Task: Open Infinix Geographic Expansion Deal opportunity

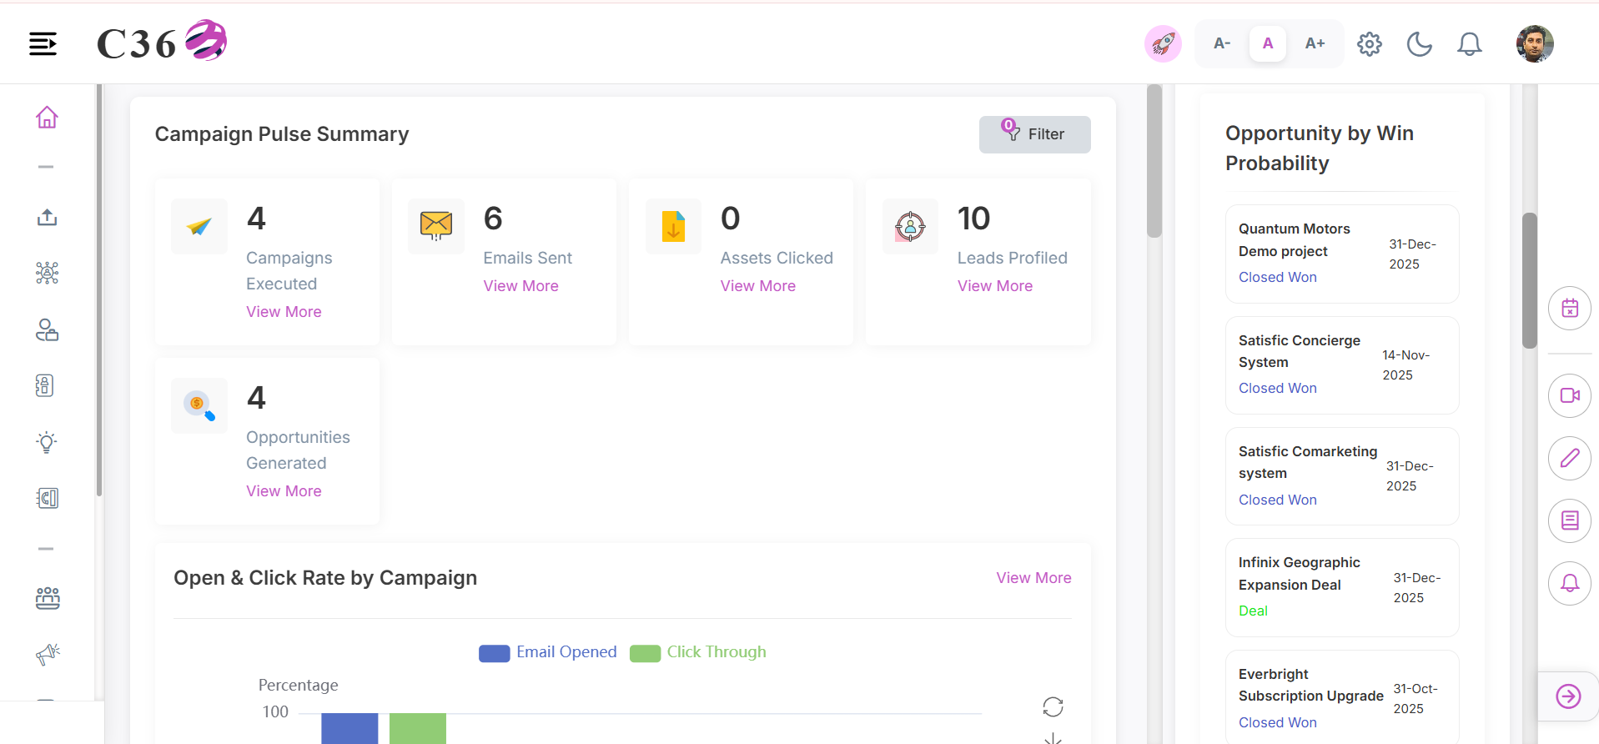Action: (x=1342, y=587)
